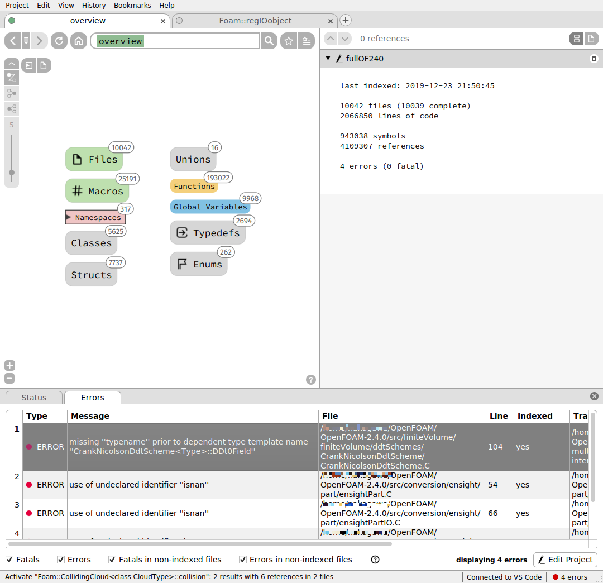Open the View menu

pyautogui.click(x=66, y=6)
